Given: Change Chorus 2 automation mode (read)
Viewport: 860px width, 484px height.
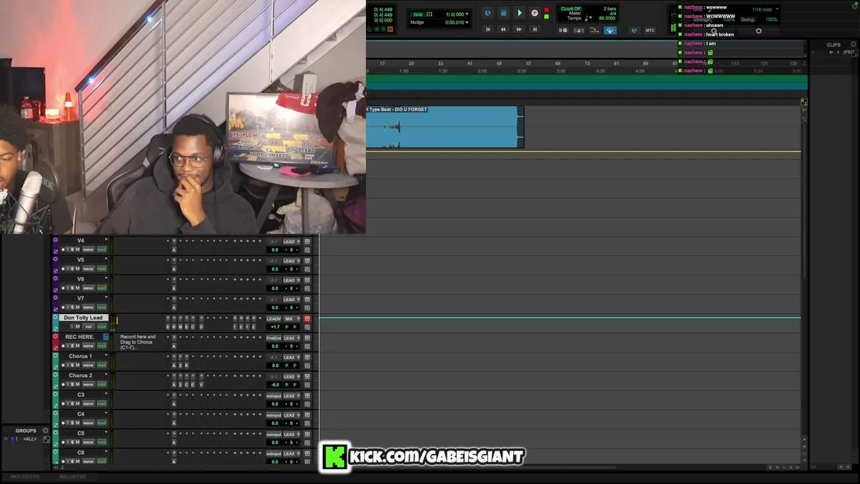Looking at the screenshot, I should (x=101, y=385).
